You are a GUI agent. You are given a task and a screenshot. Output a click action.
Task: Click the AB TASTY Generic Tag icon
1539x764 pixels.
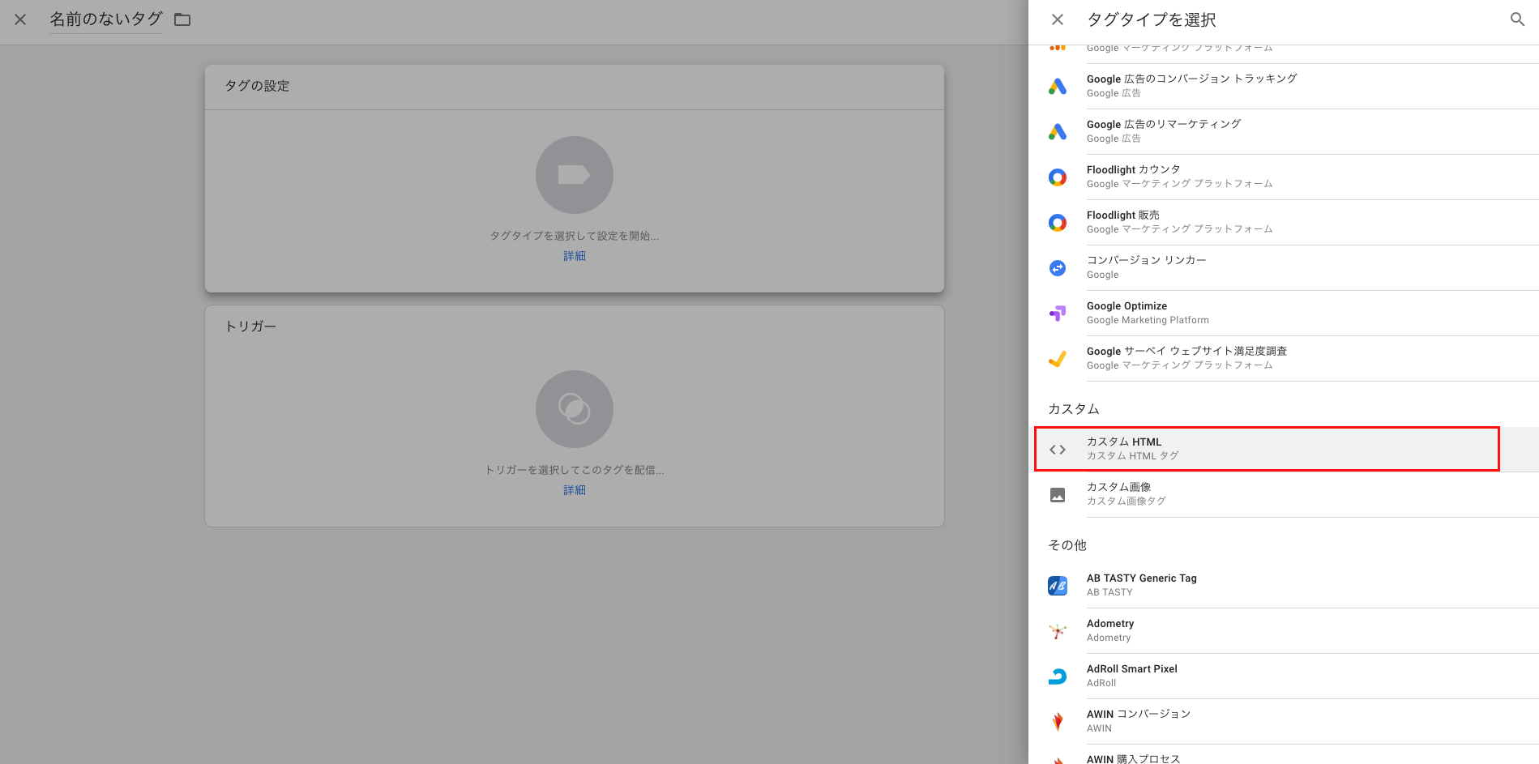click(1058, 585)
